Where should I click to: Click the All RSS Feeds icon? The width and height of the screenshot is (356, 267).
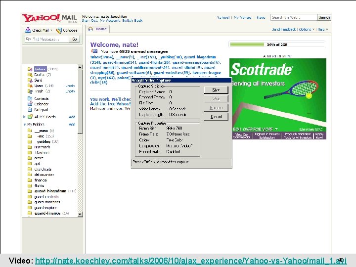30,117
